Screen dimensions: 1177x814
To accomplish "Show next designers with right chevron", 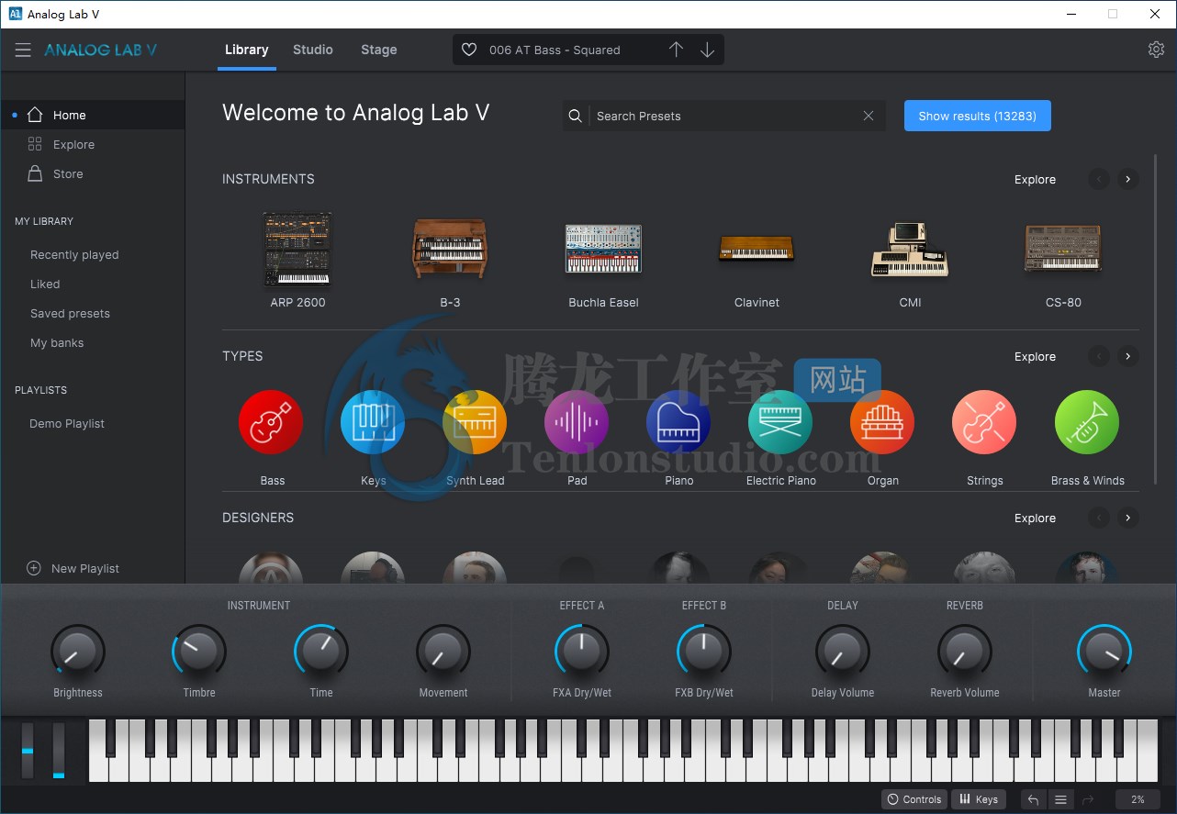I will pyautogui.click(x=1128, y=518).
